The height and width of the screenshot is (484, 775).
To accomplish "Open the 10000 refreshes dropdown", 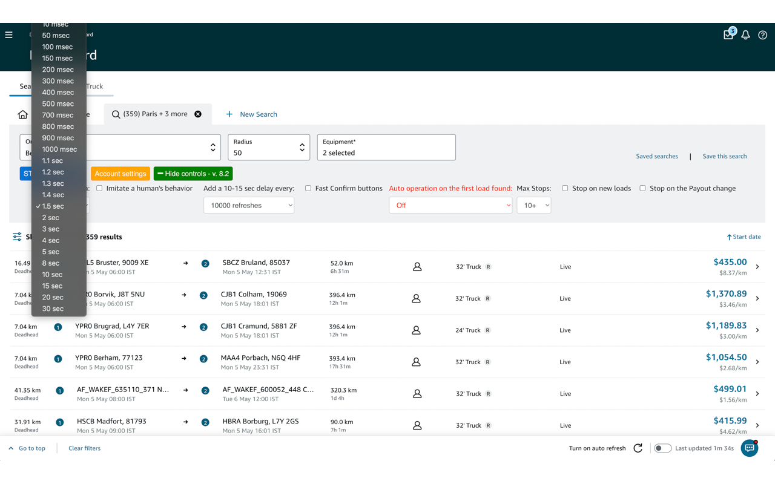I will pos(249,205).
